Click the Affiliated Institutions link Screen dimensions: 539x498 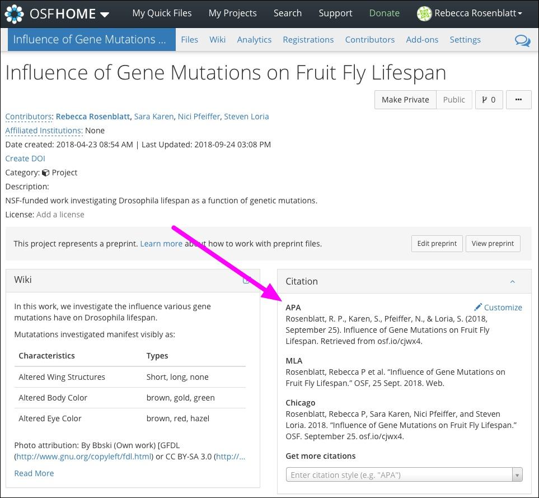[44, 131]
